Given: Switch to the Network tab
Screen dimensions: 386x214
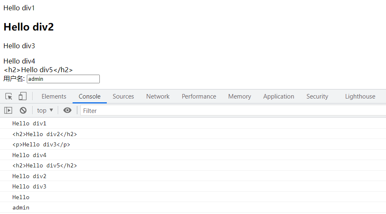Looking at the screenshot, I should [x=158, y=96].
